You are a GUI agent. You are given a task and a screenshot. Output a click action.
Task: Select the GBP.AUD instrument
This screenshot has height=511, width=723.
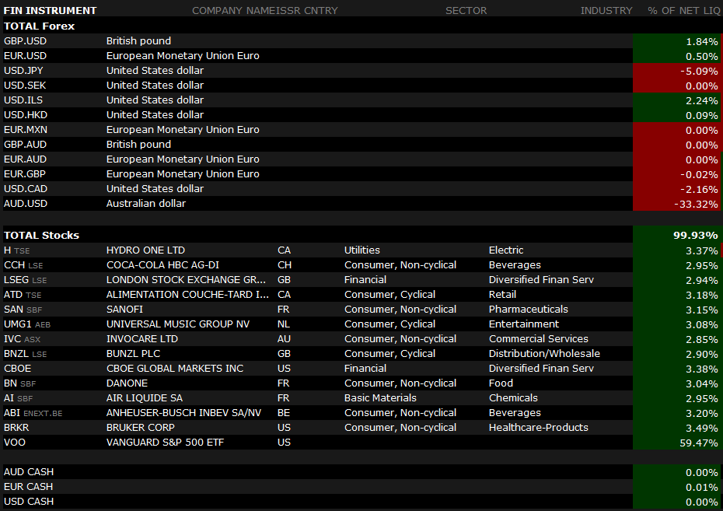tap(26, 145)
